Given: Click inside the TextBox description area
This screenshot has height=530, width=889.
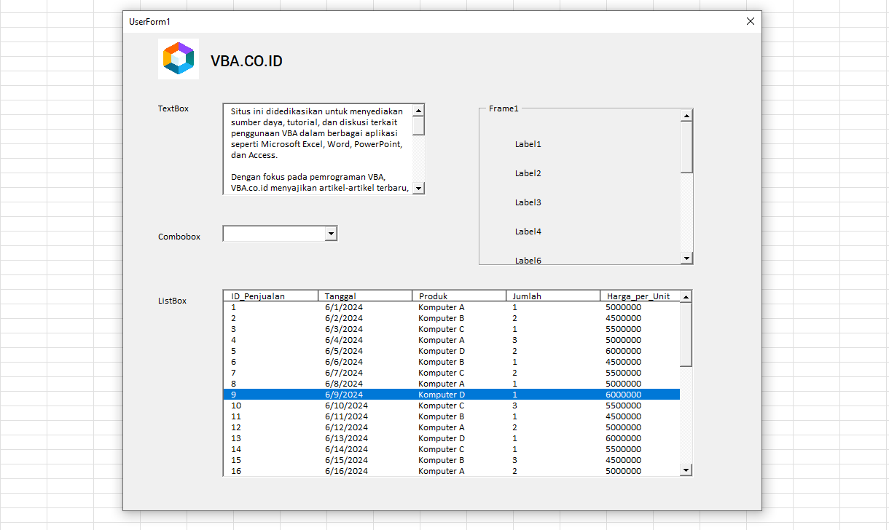Looking at the screenshot, I should (x=317, y=146).
